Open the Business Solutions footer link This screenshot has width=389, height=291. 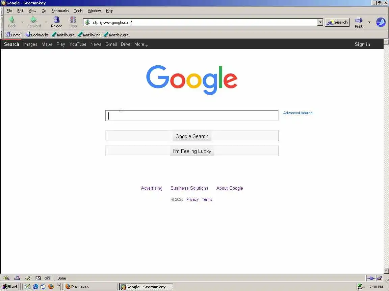[x=189, y=188]
